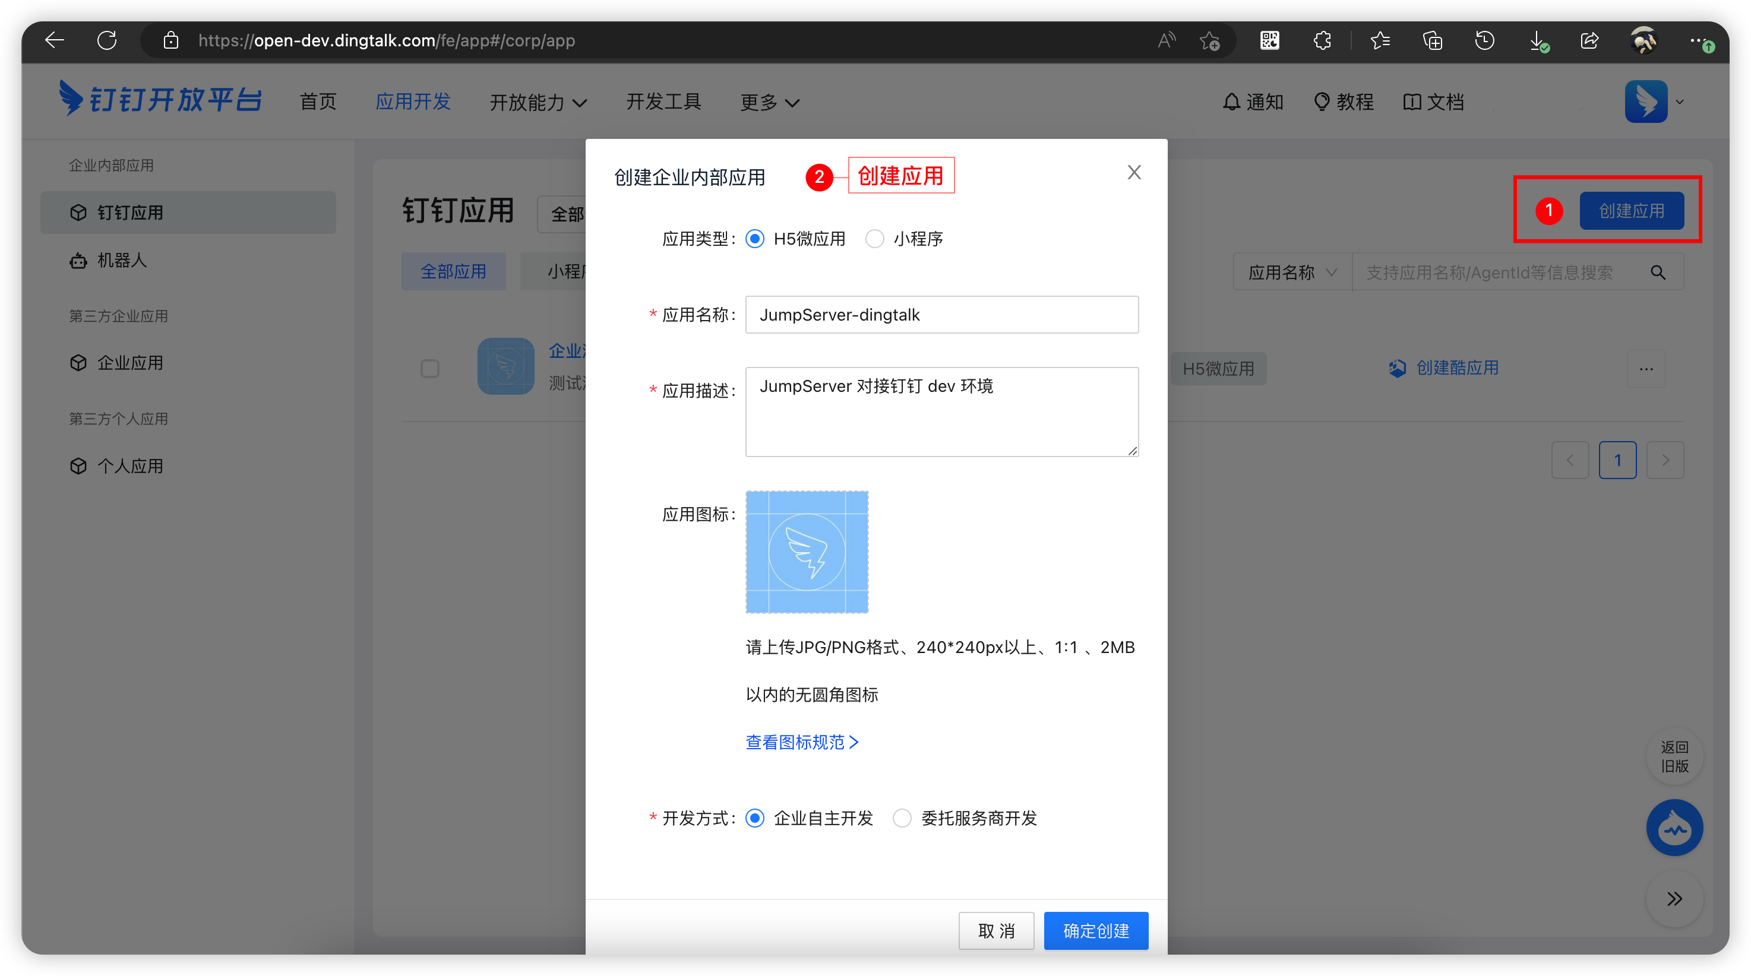Close the create app dialog

(1134, 173)
